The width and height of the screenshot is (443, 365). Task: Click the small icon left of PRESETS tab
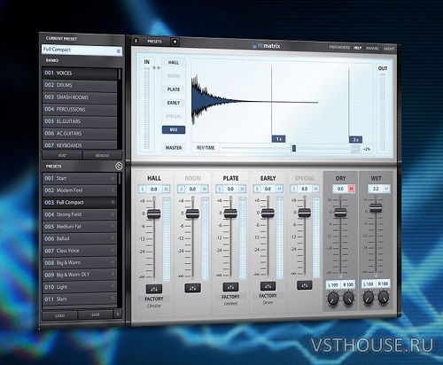(x=136, y=41)
